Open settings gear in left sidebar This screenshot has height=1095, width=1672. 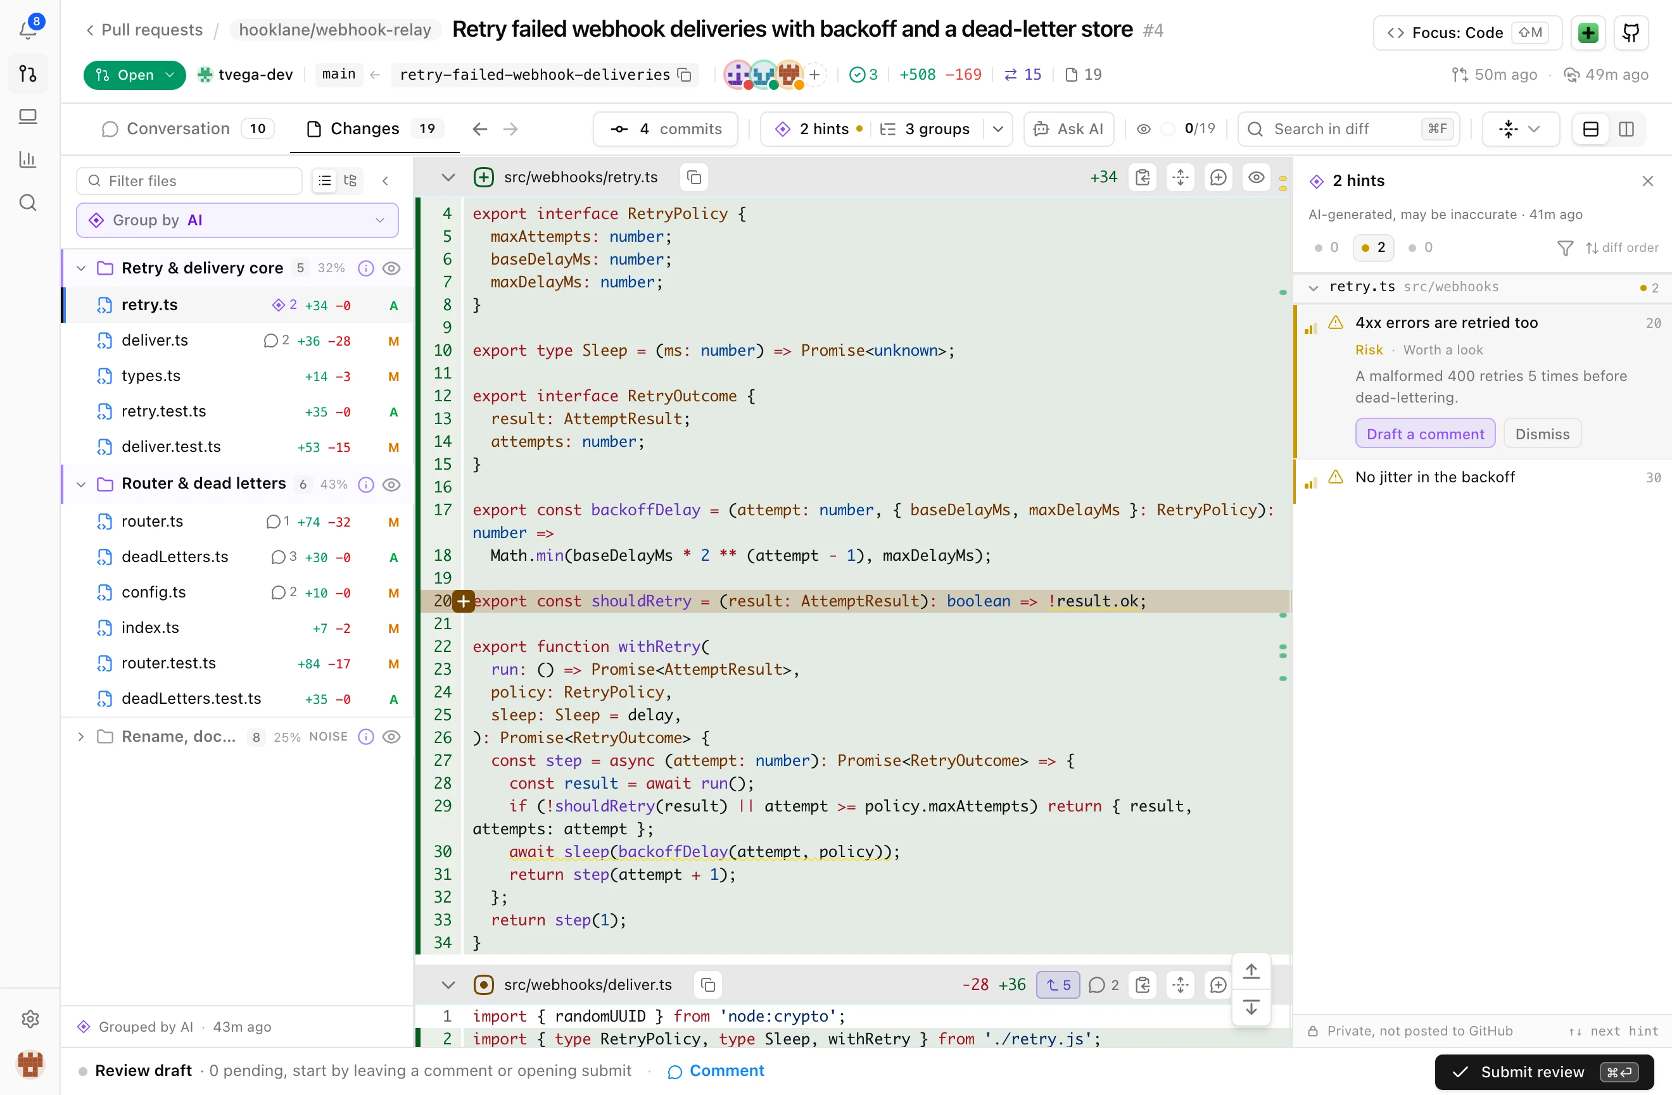click(x=30, y=1018)
